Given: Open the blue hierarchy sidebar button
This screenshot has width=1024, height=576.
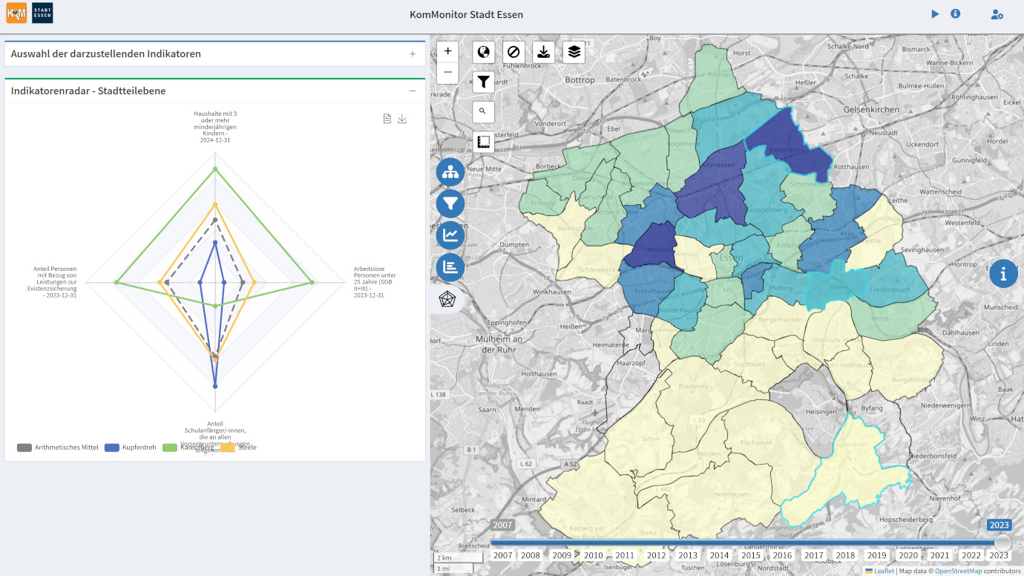Looking at the screenshot, I should coord(450,172).
